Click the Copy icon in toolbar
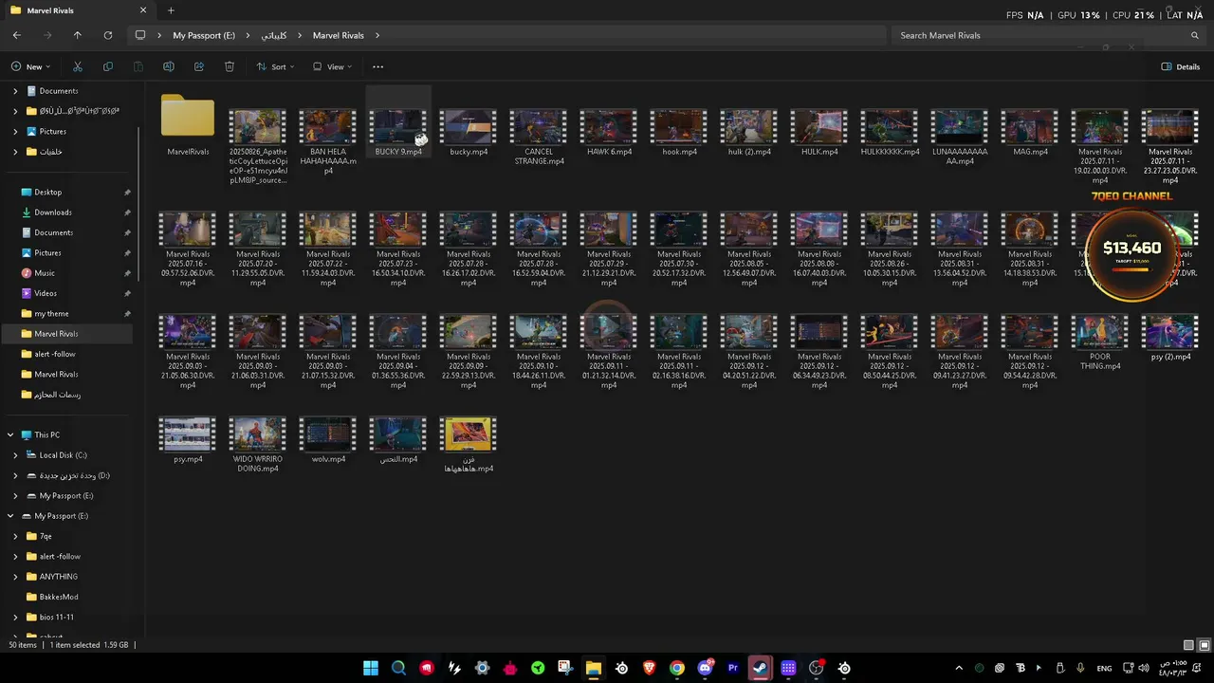Screen dimensions: 1214x683 tap(108, 66)
